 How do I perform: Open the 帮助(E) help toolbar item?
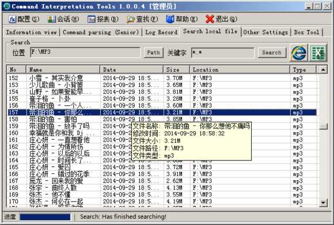pyautogui.click(x=182, y=19)
